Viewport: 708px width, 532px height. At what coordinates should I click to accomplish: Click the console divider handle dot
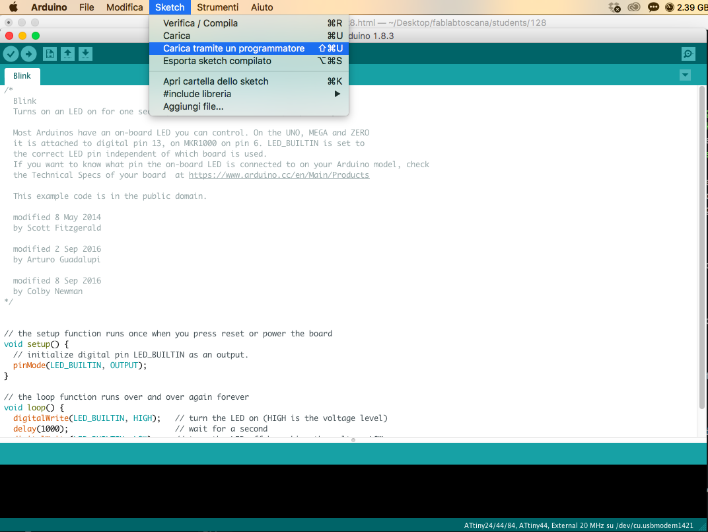(x=353, y=439)
